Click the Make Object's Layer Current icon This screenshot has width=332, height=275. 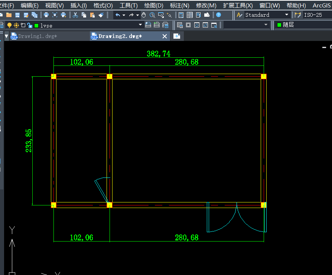(148, 25)
